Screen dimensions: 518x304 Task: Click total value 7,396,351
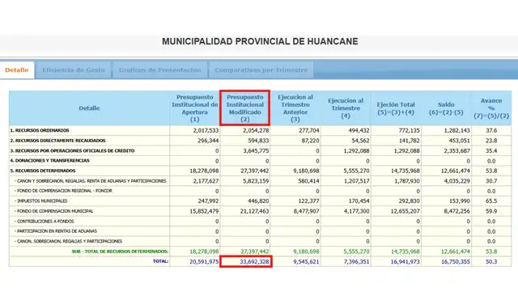click(356, 262)
